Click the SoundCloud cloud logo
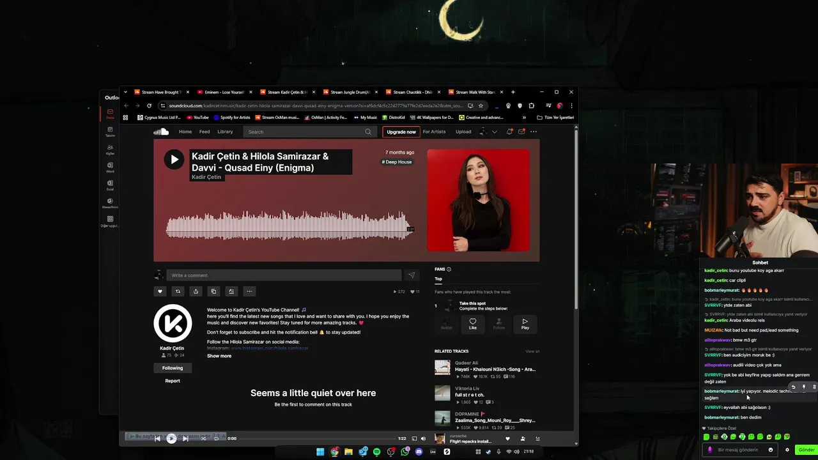This screenshot has height=460, width=818. pyautogui.click(x=161, y=132)
